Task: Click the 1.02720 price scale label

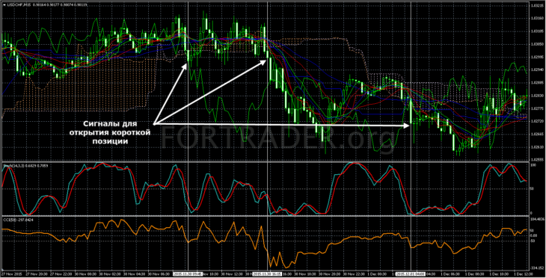Action: tap(536, 121)
